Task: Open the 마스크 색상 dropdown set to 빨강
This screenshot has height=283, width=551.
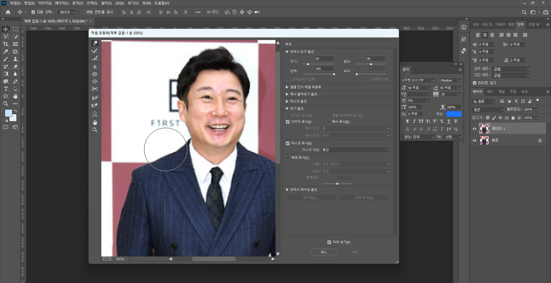Action: pyautogui.click(x=356, y=150)
